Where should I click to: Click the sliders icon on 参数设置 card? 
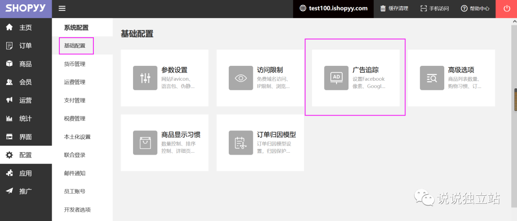[x=145, y=78]
